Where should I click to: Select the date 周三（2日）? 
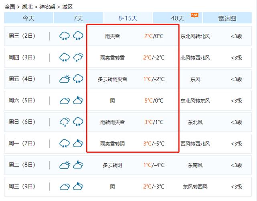click(x=22, y=36)
